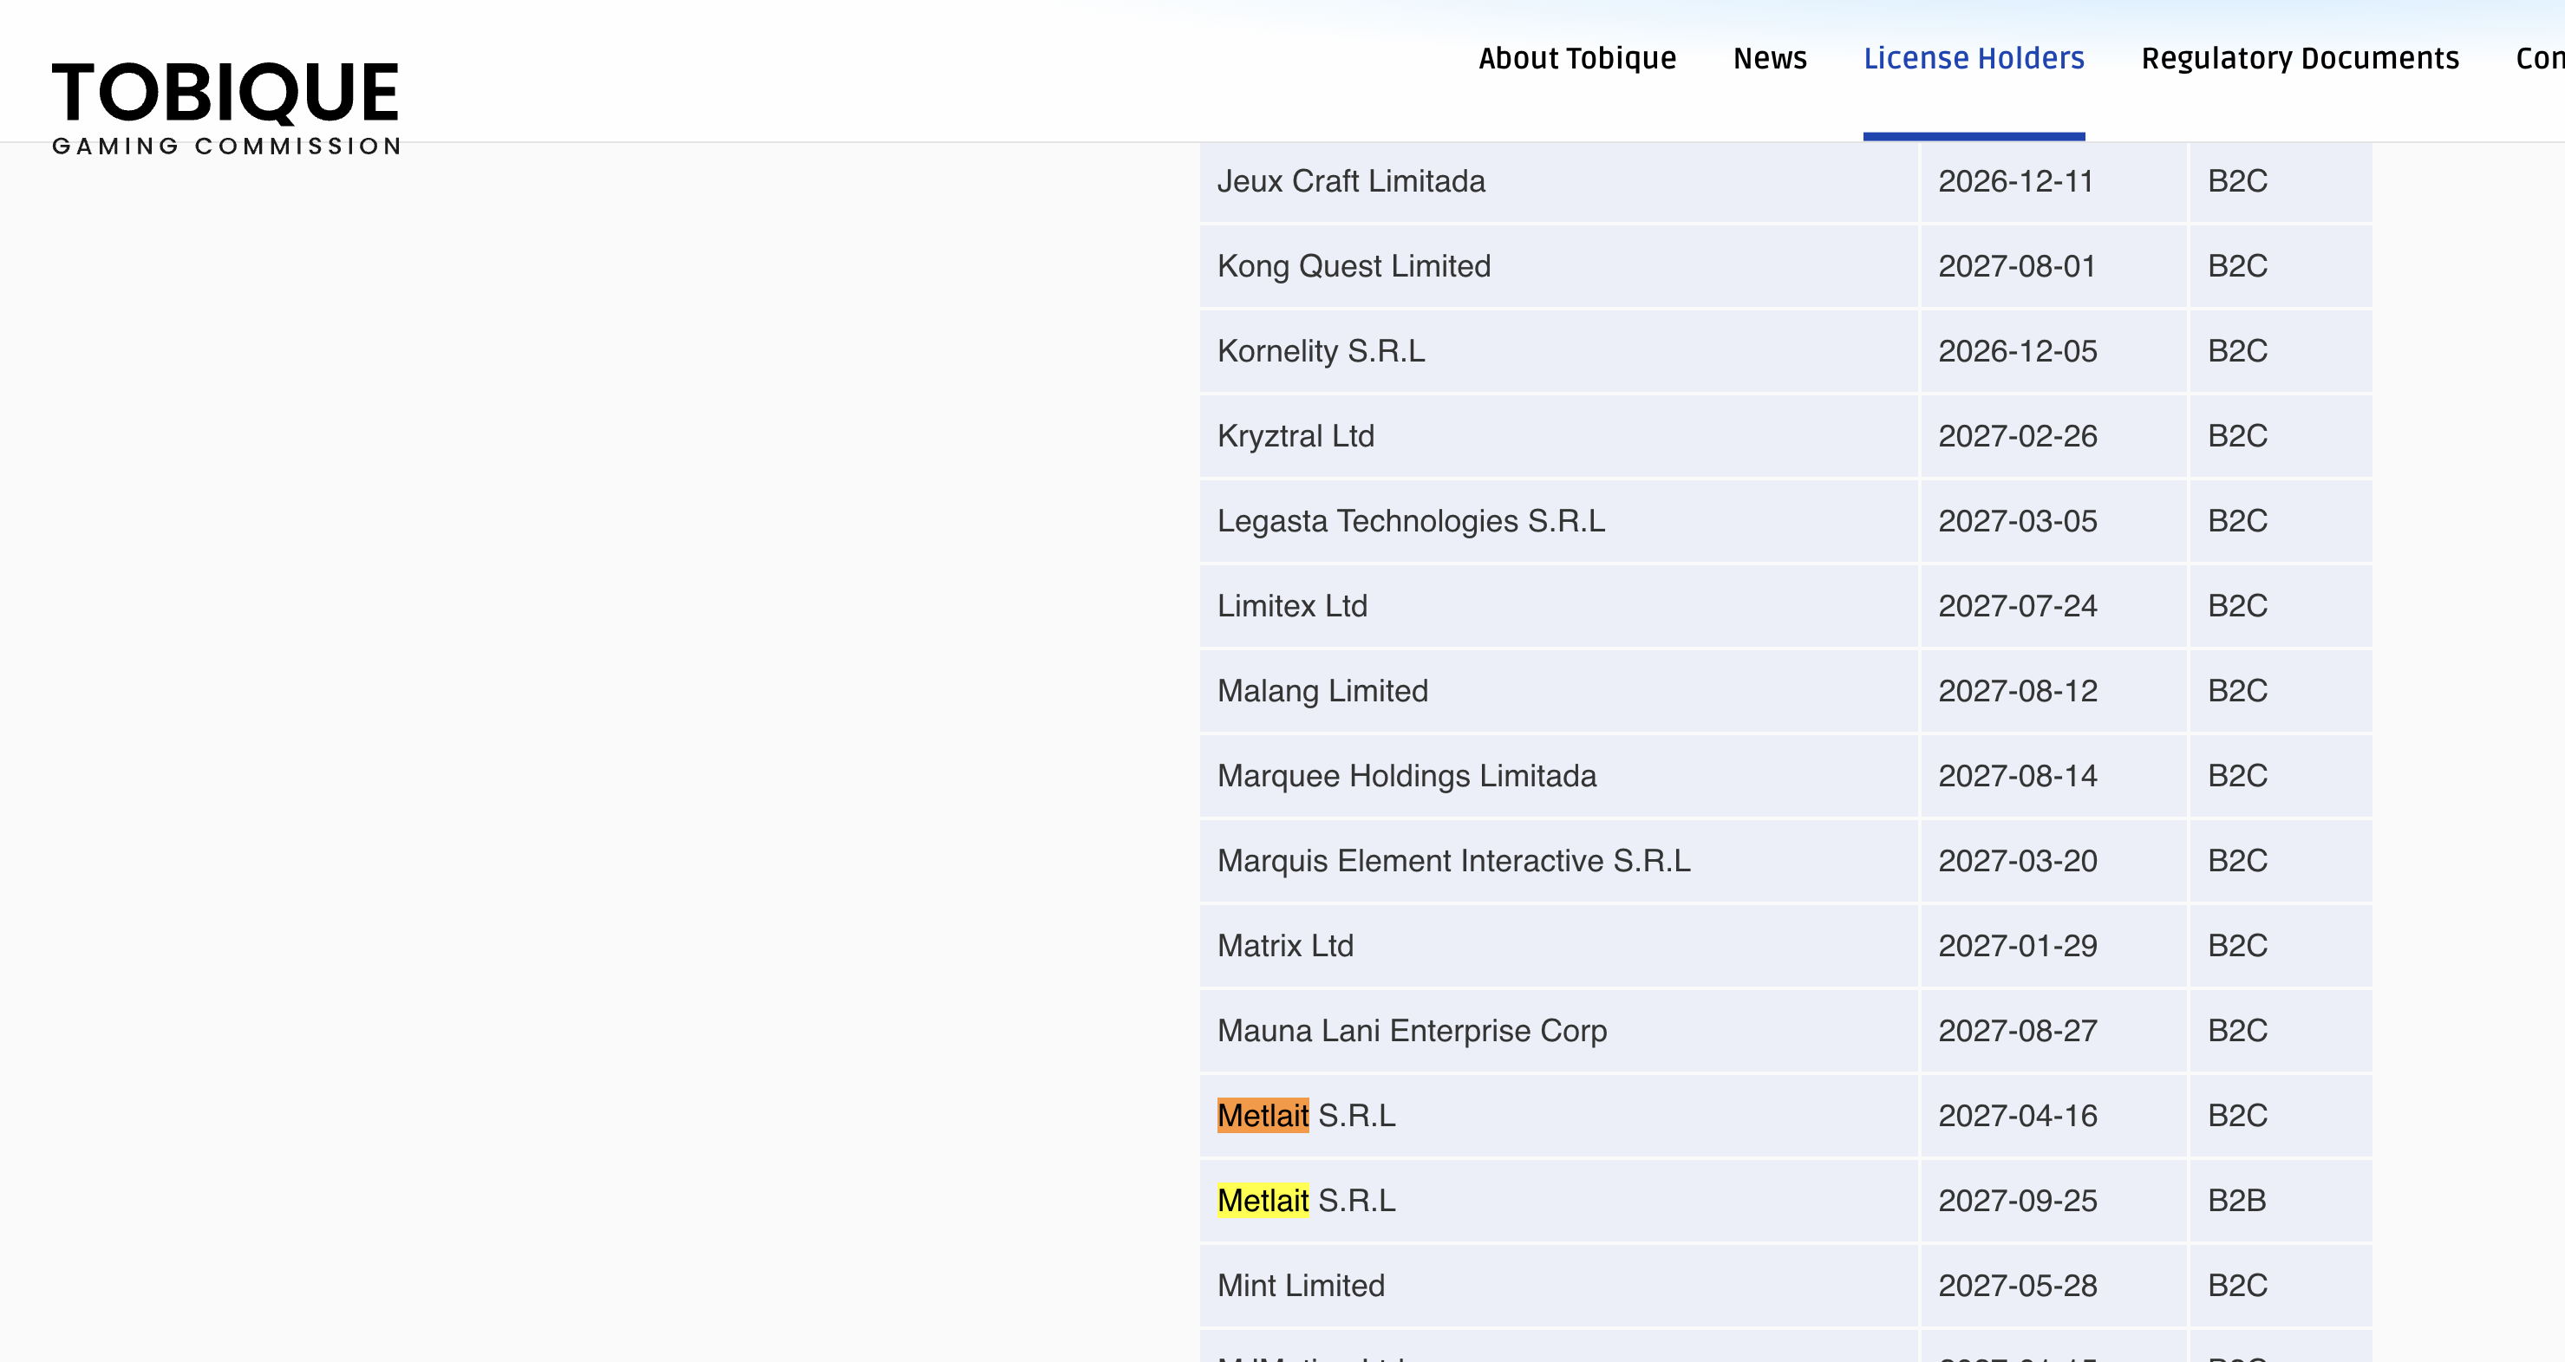The image size is (2565, 1362).
Task: Click the date 2027-08-27
Action: point(2017,1031)
